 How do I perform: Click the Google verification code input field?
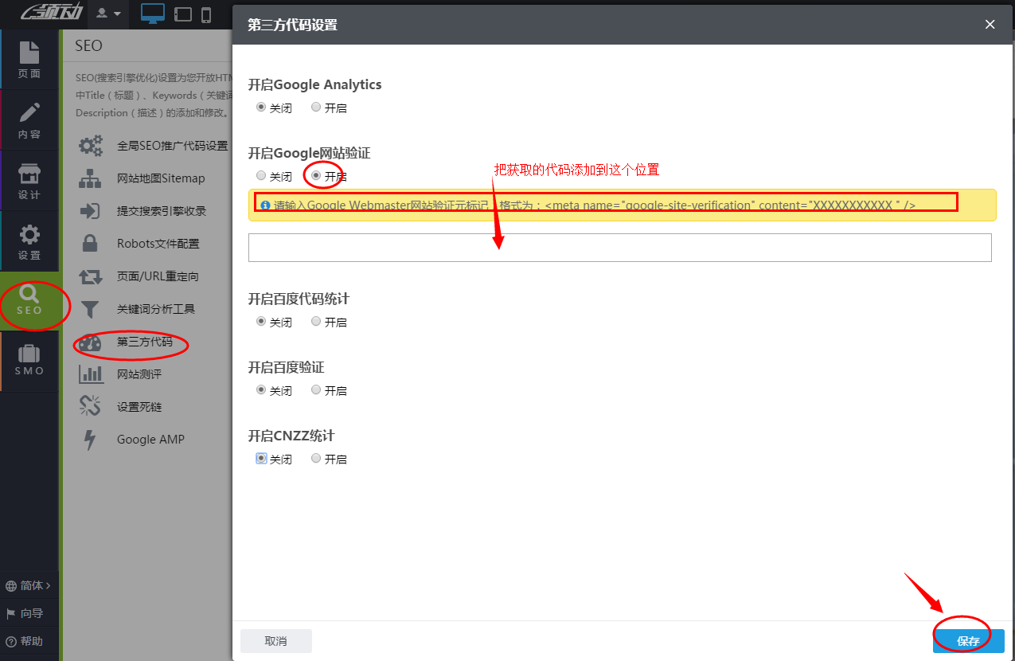[619, 248]
